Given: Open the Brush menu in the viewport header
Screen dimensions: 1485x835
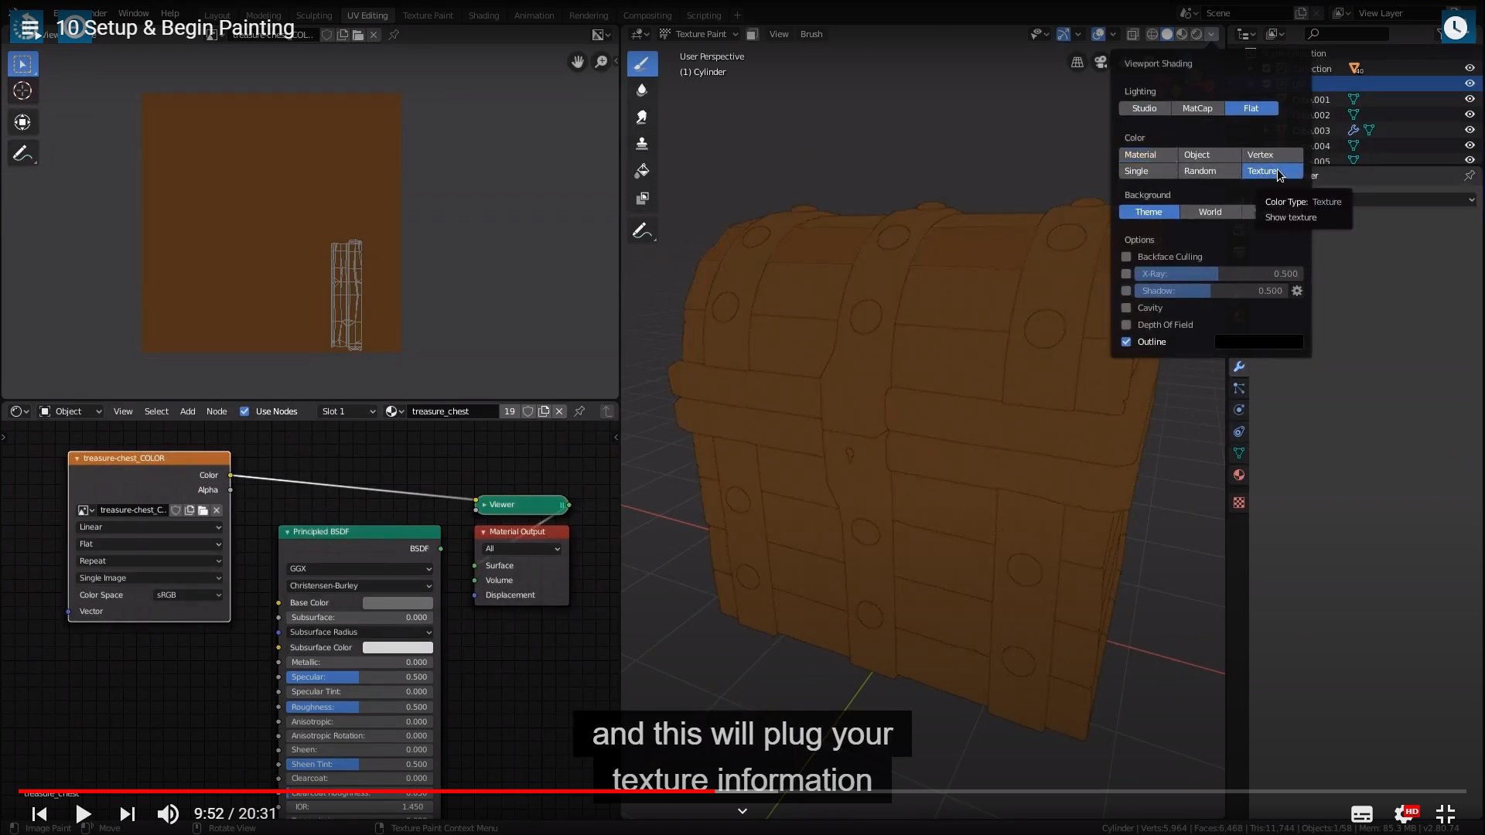Looking at the screenshot, I should (811, 34).
